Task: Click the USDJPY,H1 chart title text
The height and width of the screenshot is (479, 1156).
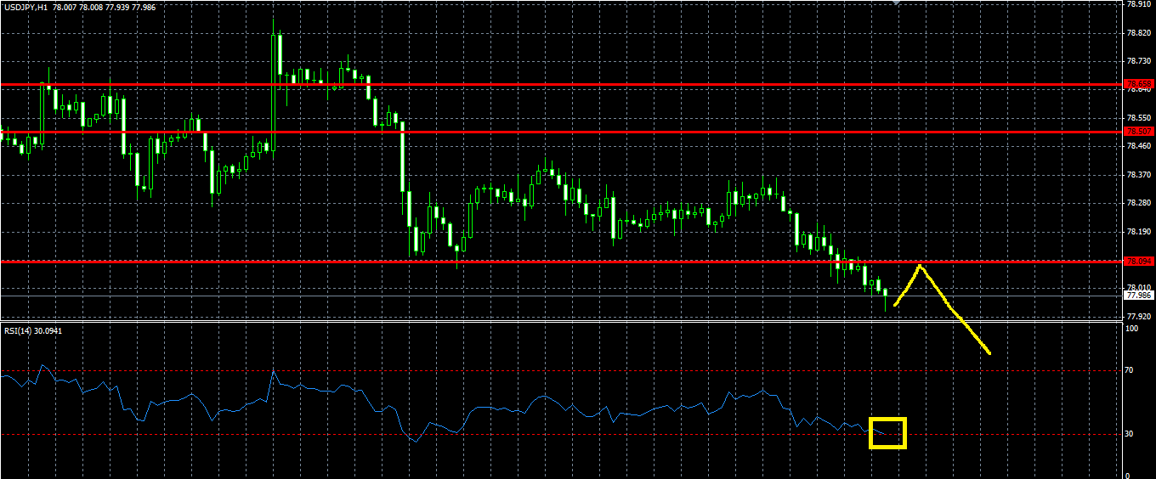Action: (25, 7)
